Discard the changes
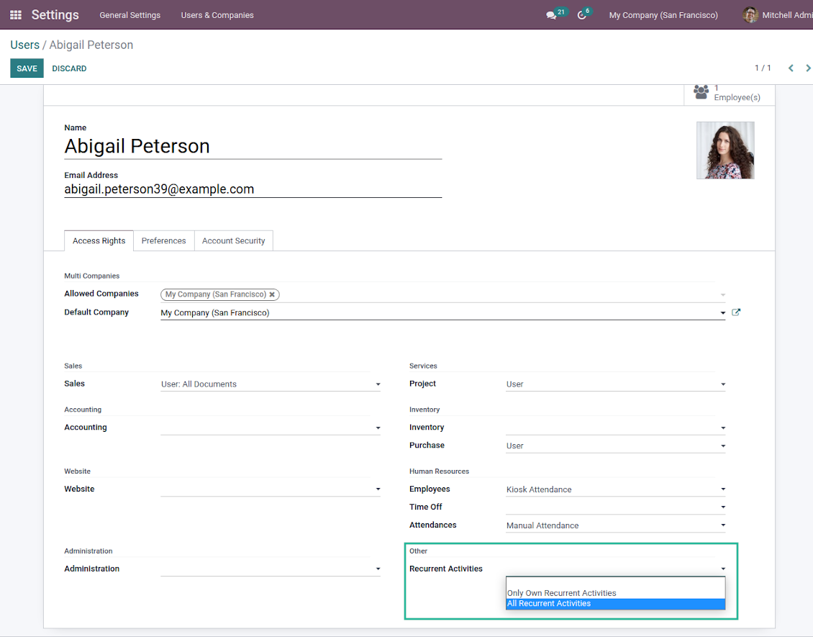The width and height of the screenshot is (813, 637). pos(69,68)
